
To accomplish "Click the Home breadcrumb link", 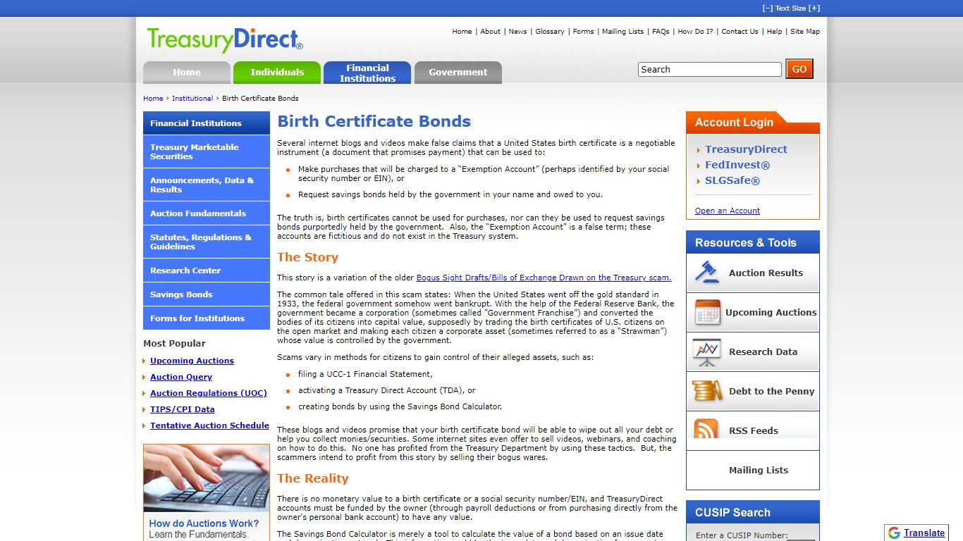I will (153, 98).
